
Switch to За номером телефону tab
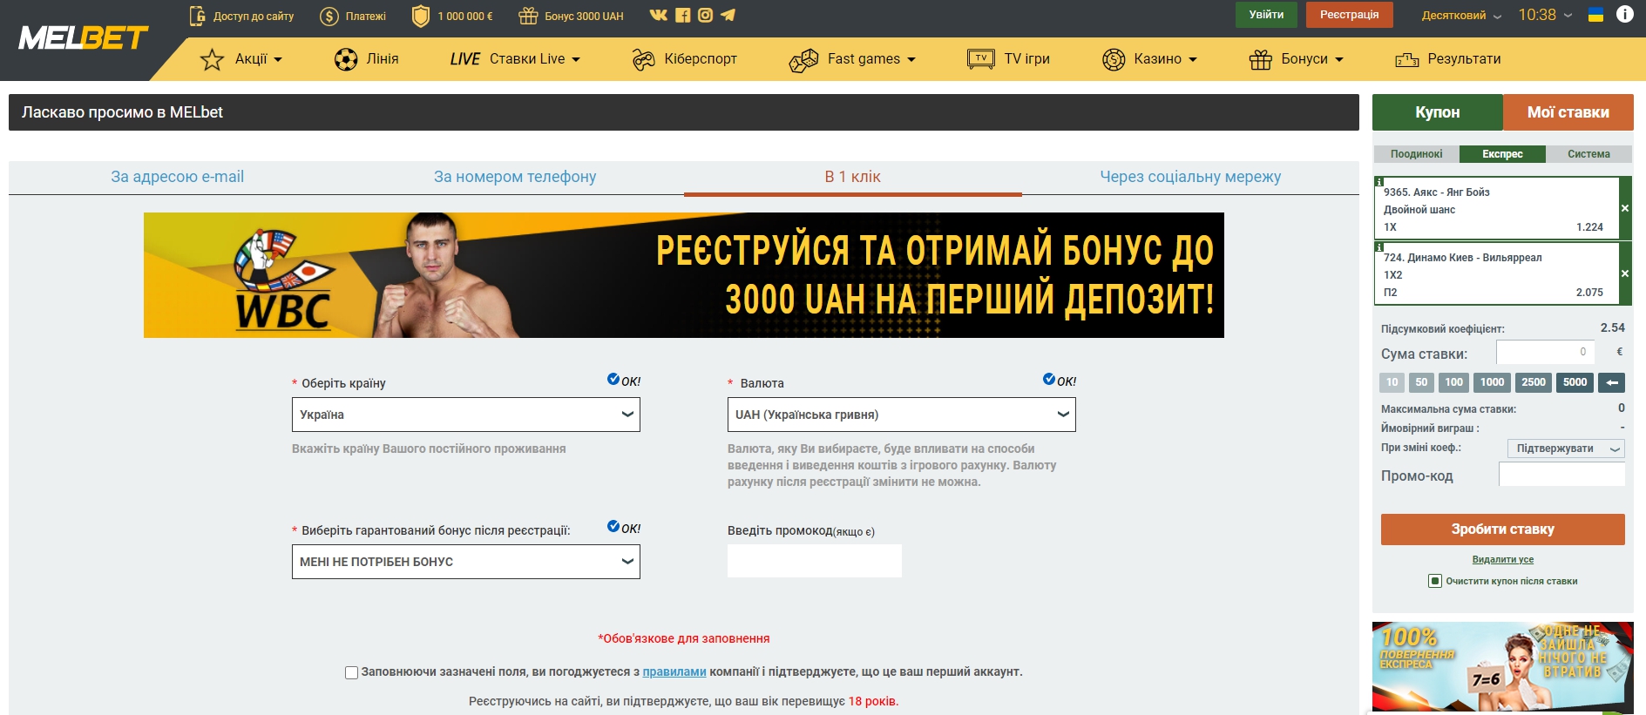pyautogui.click(x=515, y=177)
